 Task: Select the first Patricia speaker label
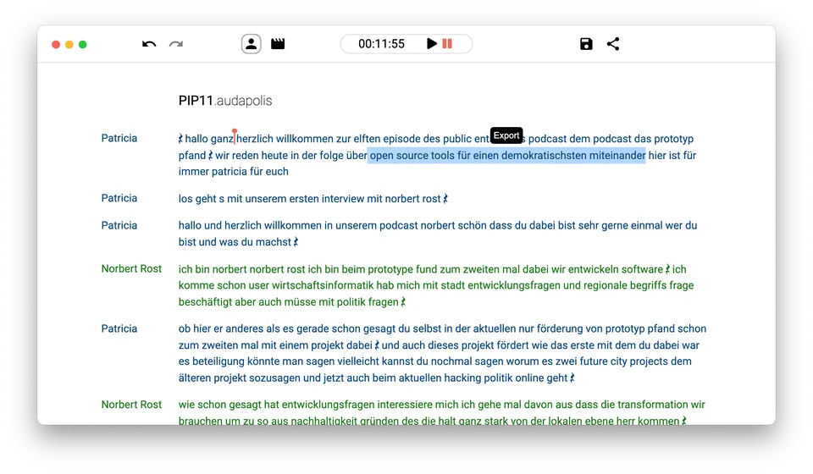pyautogui.click(x=119, y=138)
